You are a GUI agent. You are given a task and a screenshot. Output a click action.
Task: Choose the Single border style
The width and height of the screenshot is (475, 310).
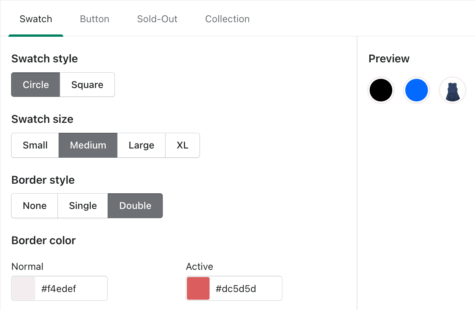82,206
